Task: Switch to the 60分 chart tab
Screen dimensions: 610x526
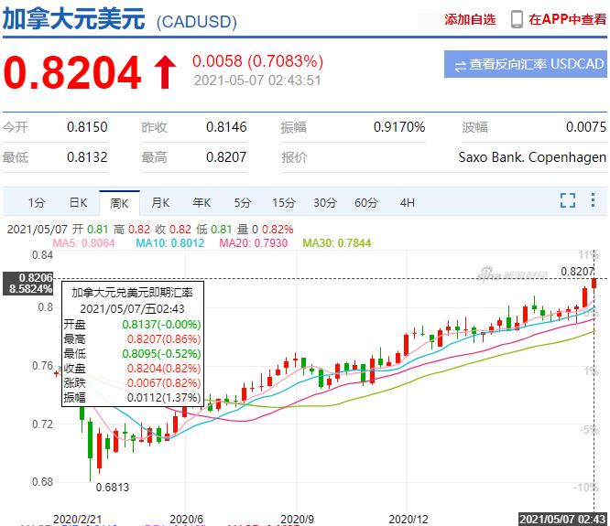Action: [x=366, y=203]
